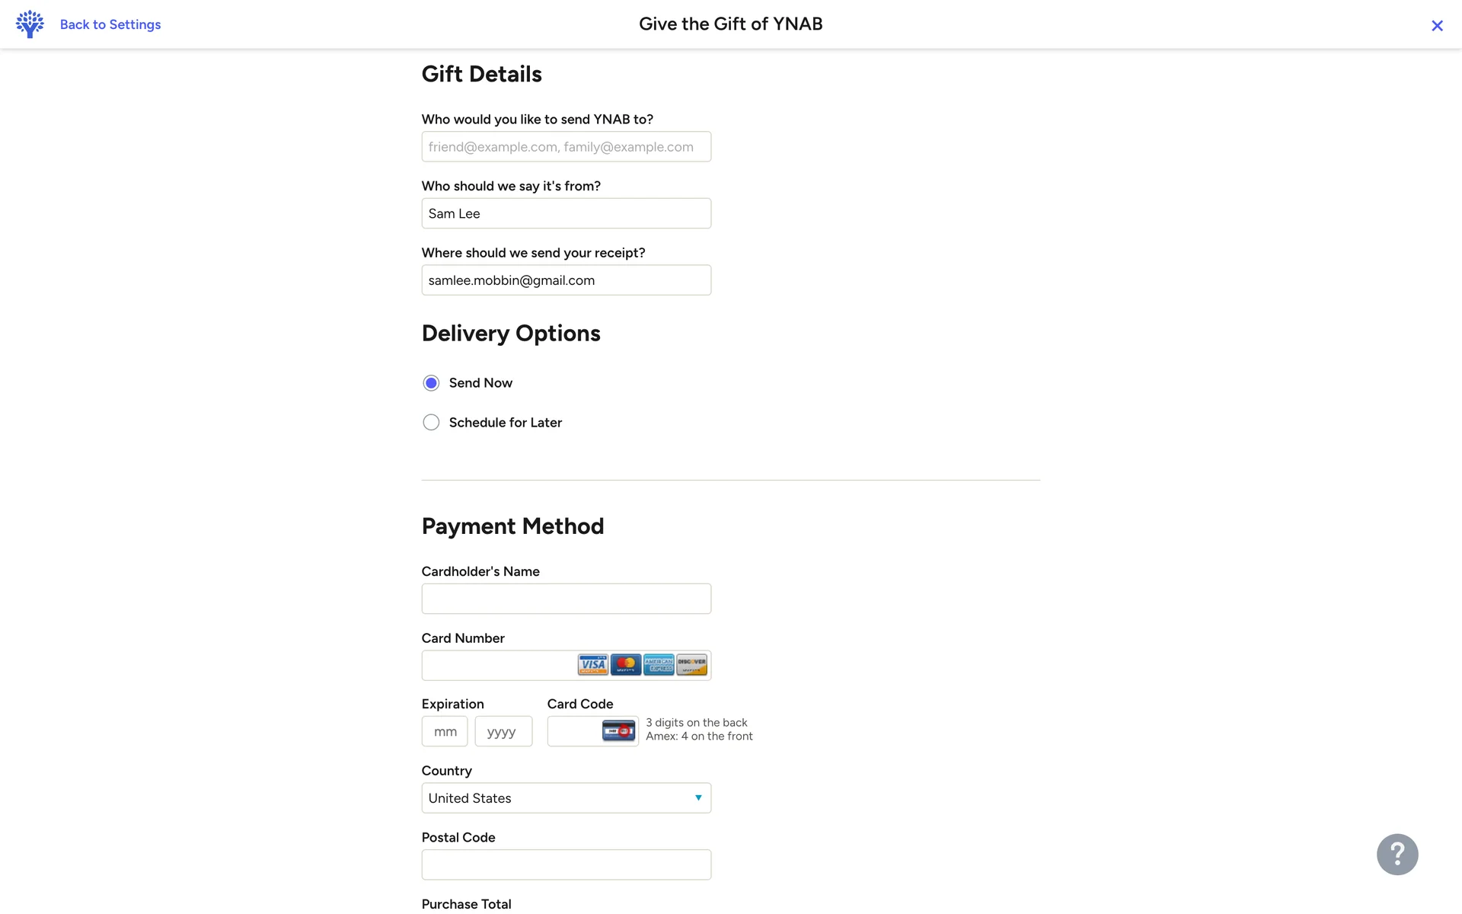Viewport: 1462px width, 914px height.
Task: Focus the recipient email address field
Action: click(x=566, y=147)
